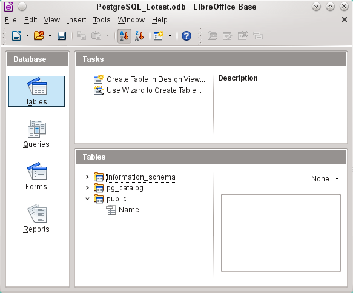
Task: Open the Tools menu
Action: click(102, 20)
